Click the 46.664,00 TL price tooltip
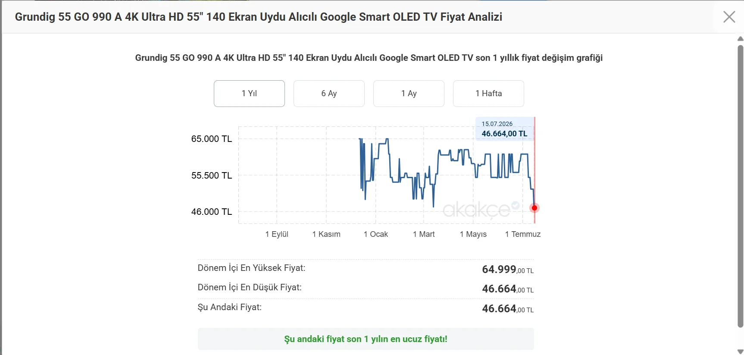This screenshot has width=744, height=355. pos(505,129)
